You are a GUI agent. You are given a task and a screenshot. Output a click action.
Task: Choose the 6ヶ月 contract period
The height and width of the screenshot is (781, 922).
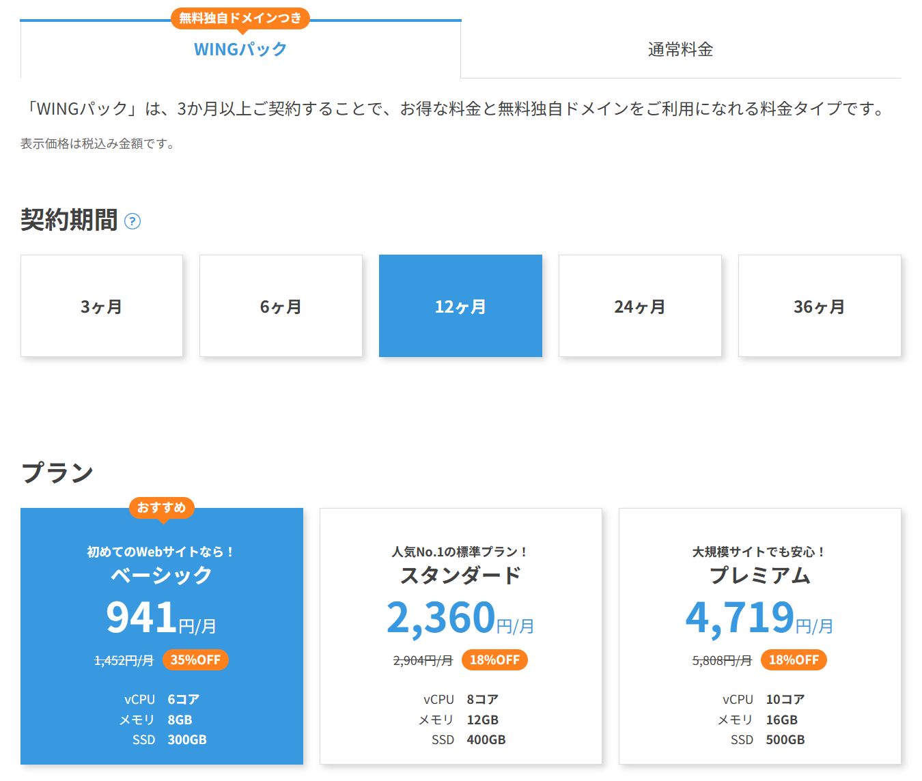(281, 307)
